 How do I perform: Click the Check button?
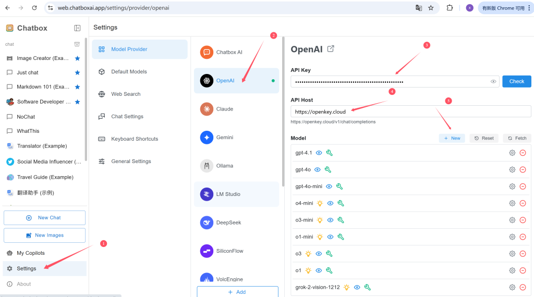click(x=517, y=82)
